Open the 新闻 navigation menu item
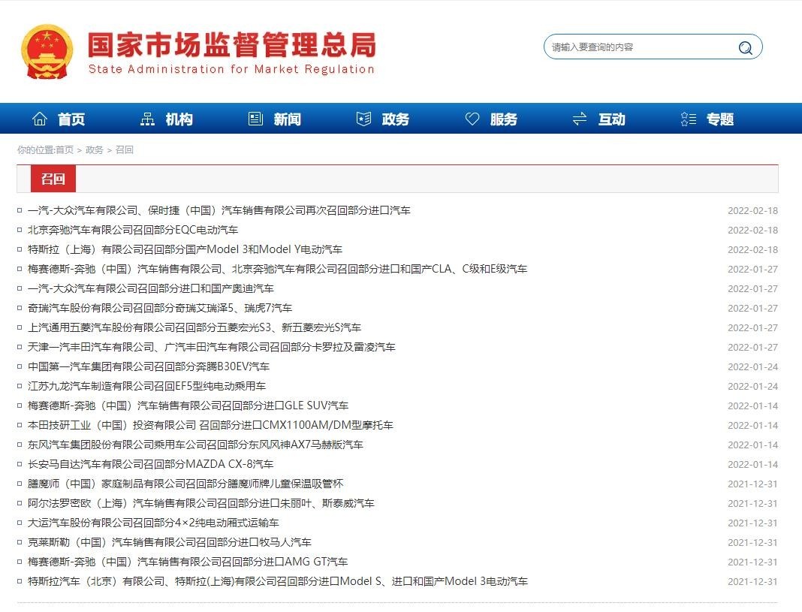 [288, 119]
